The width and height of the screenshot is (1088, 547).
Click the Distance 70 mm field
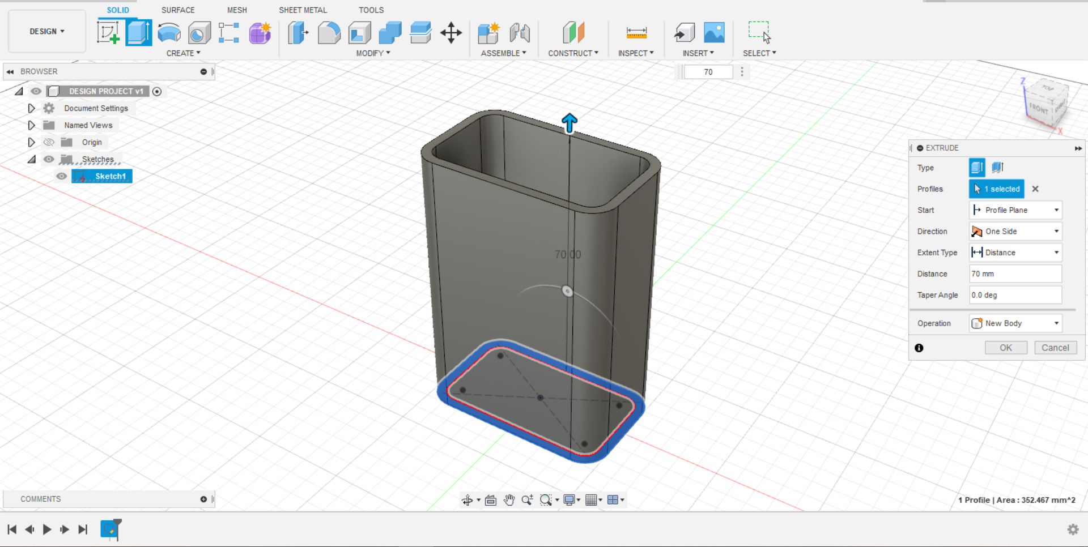coord(1015,274)
